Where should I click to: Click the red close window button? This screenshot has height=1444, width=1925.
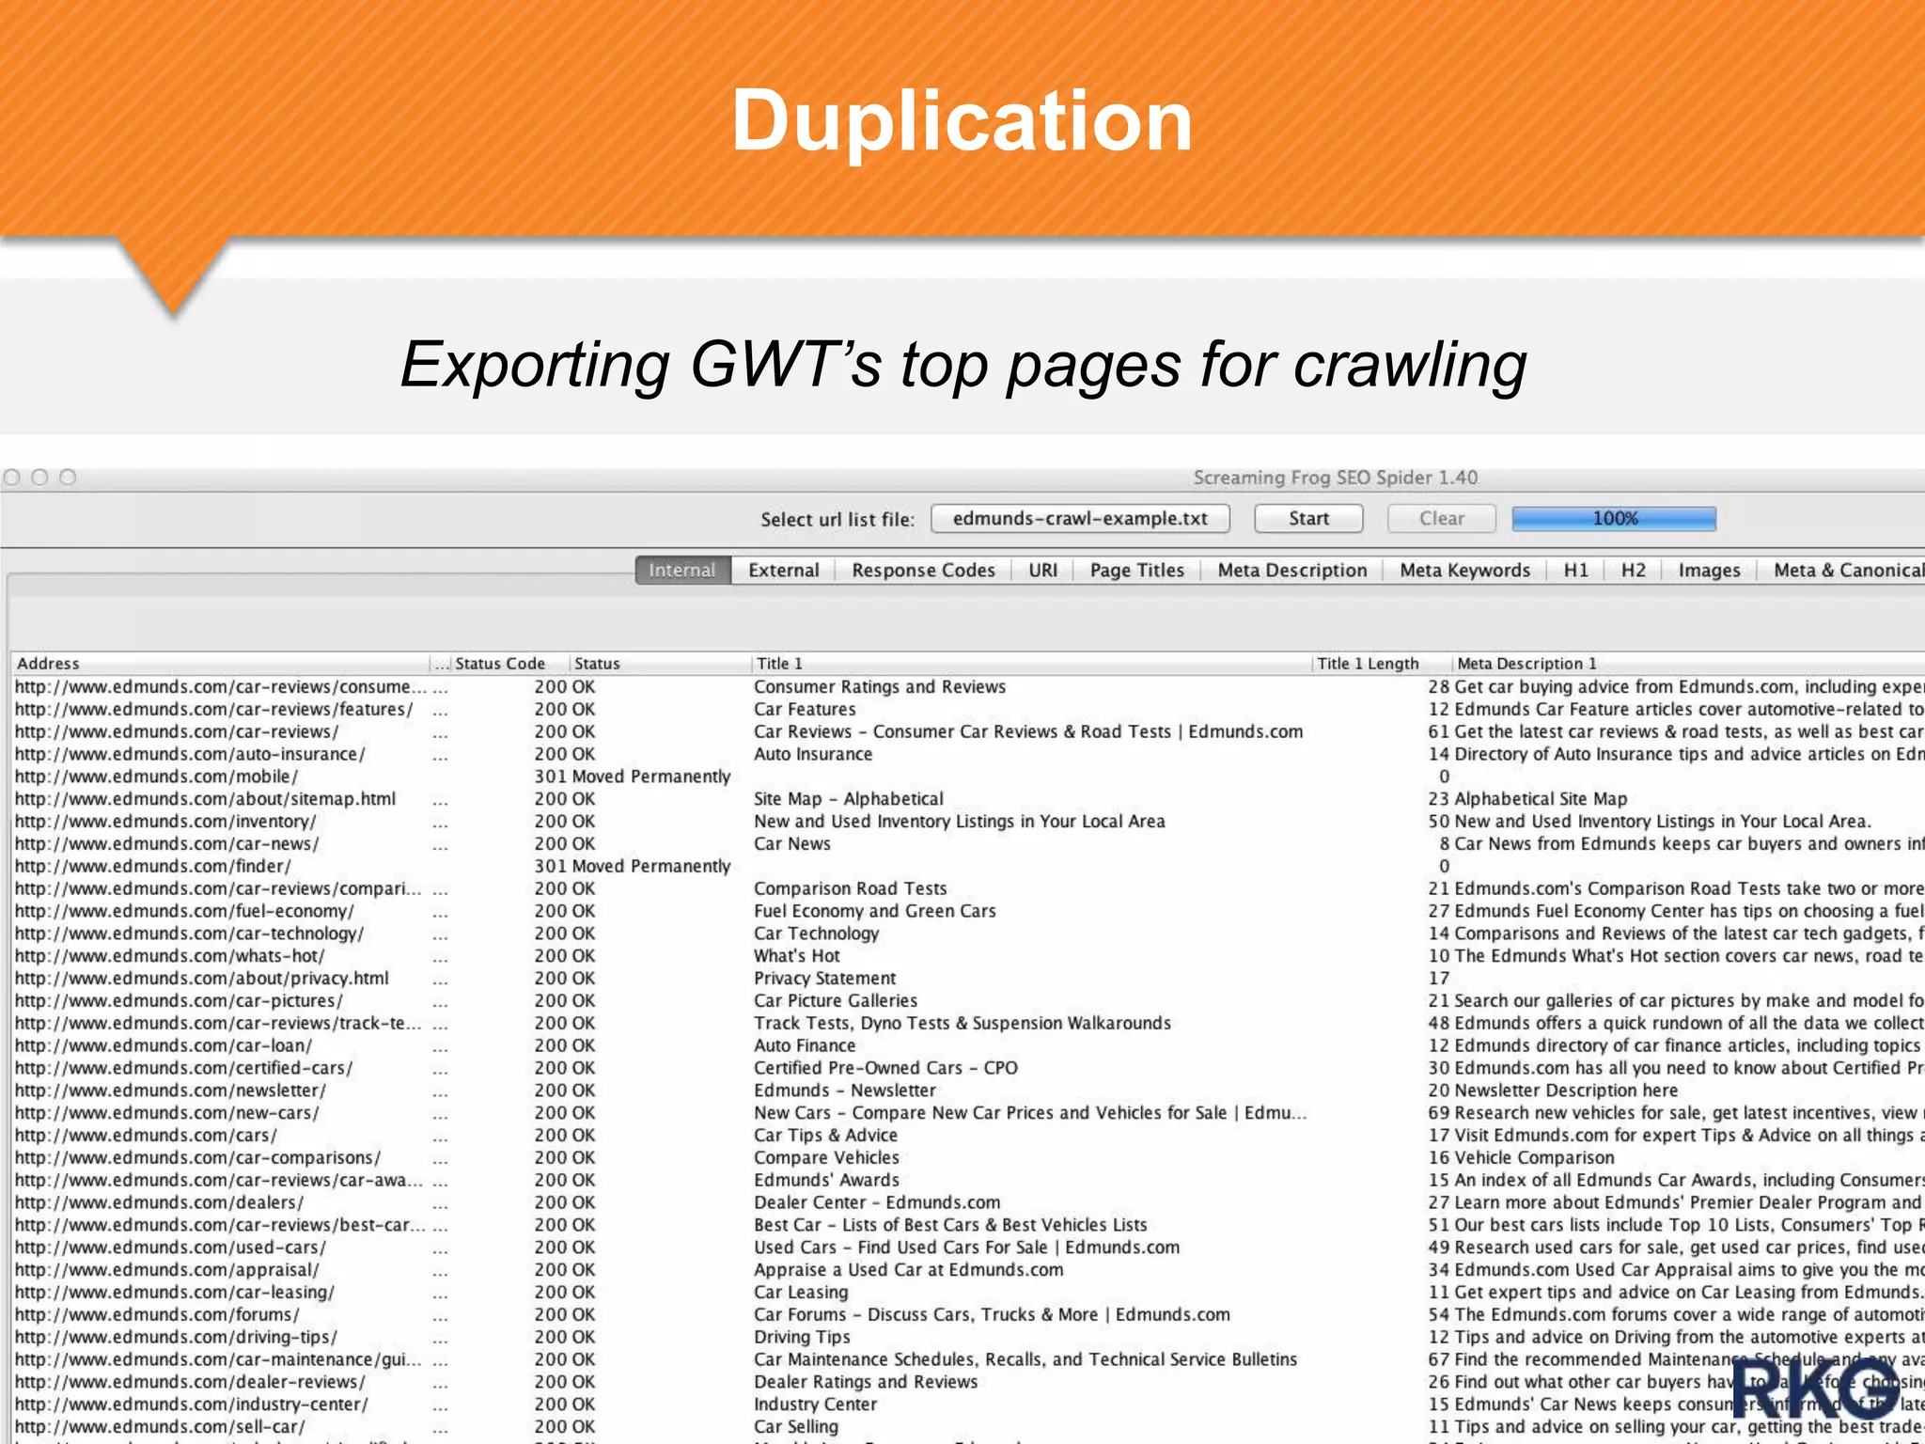coord(12,478)
